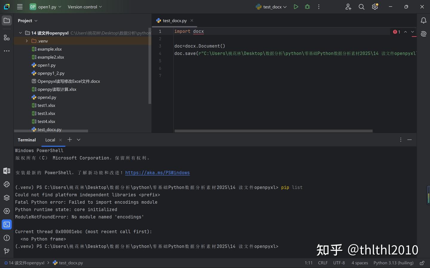Click the editor horizontal scrollbar

tap(273, 131)
